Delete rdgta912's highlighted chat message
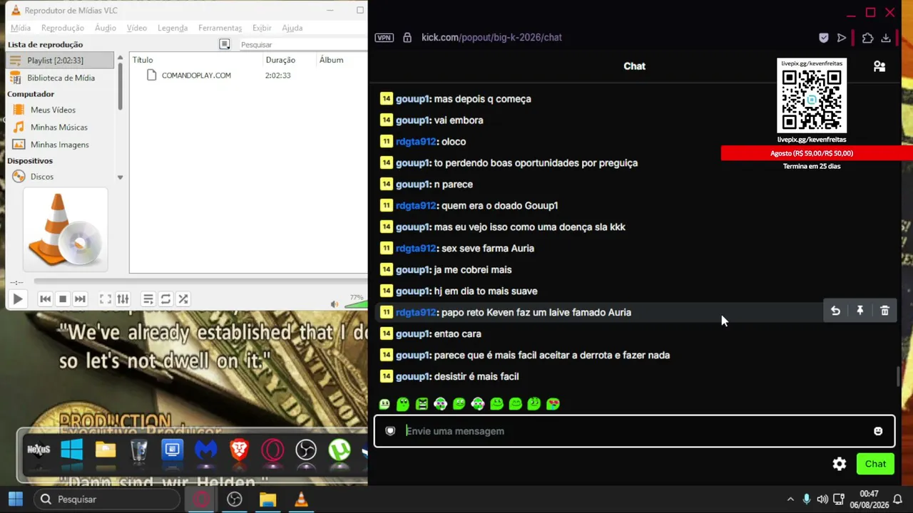 (x=884, y=311)
